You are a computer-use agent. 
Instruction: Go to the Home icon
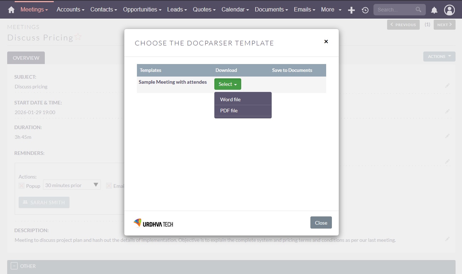click(x=11, y=10)
